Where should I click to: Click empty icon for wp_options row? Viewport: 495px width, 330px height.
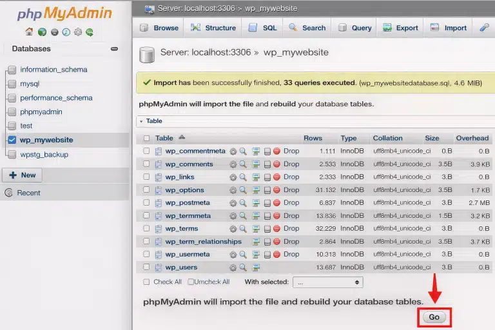click(267, 190)
